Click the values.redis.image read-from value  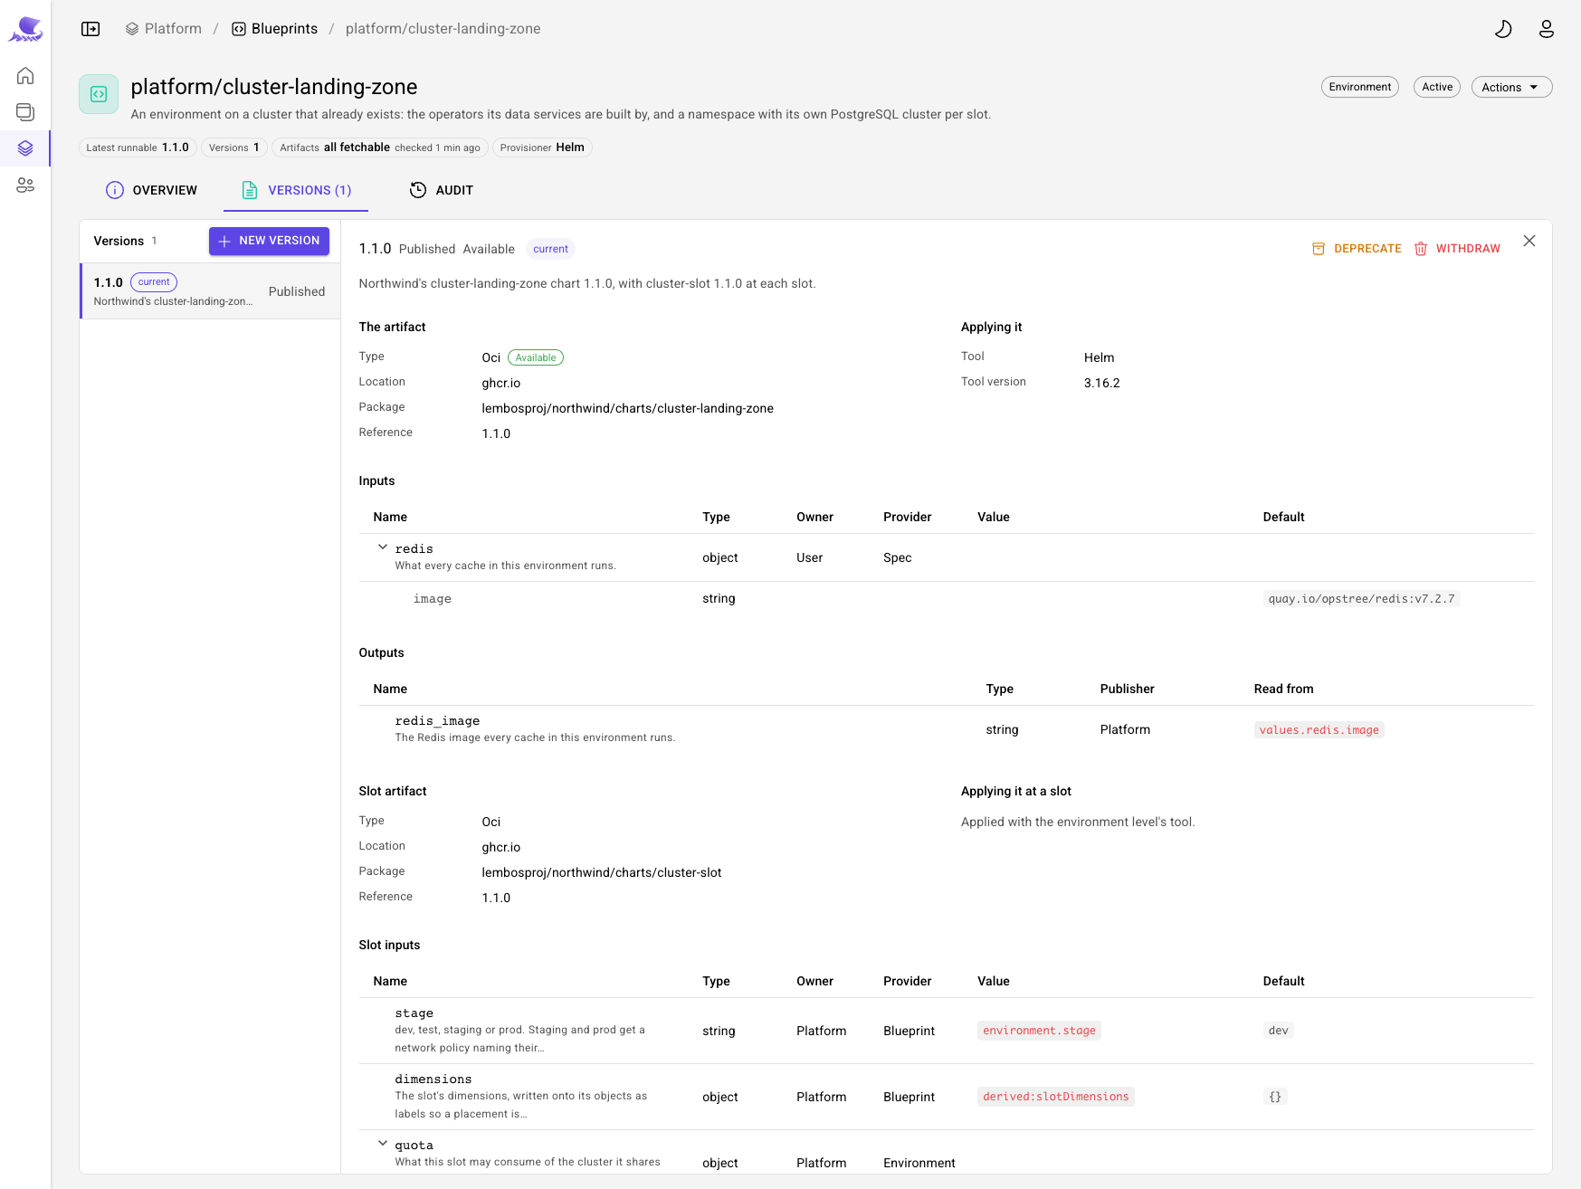[1319, 730]
